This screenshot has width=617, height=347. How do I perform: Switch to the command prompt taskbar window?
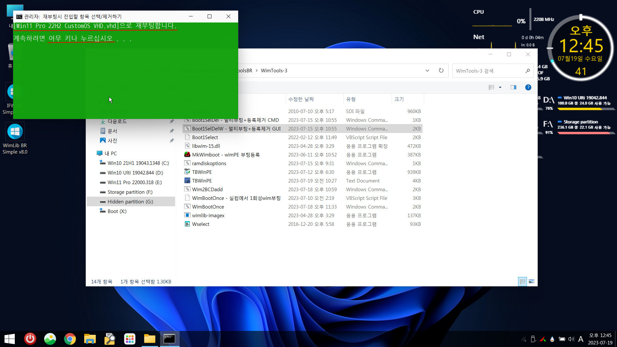[169, 339]
